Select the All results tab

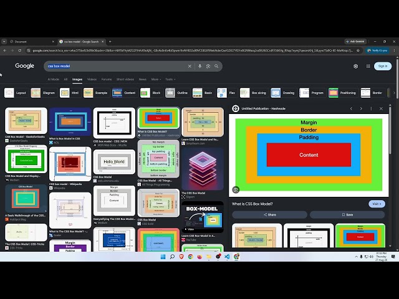(x=65, y=79)
